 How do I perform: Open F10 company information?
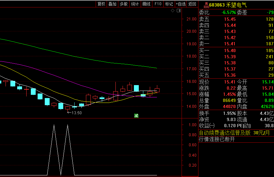[158, 4]
